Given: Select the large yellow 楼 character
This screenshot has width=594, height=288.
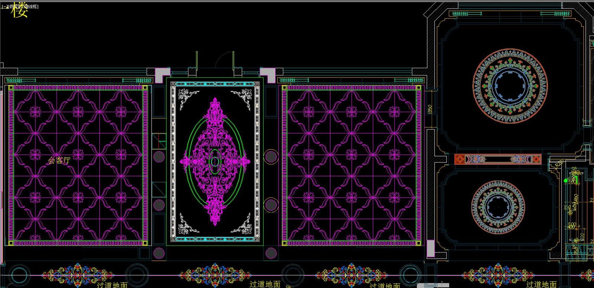Looking at the screenshot, I should (19, 10).
